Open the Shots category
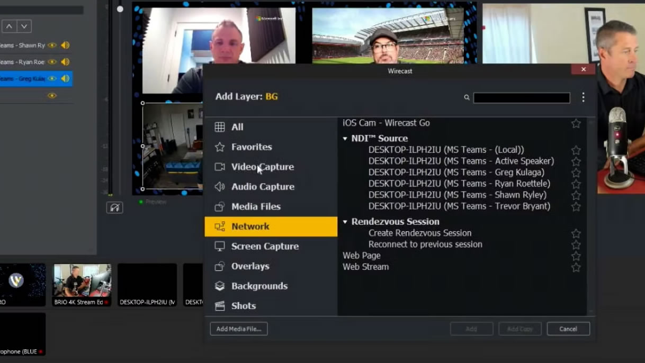645x363 pixels. coord(271,306)
